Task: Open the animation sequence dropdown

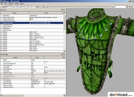Action: [127, 7]
